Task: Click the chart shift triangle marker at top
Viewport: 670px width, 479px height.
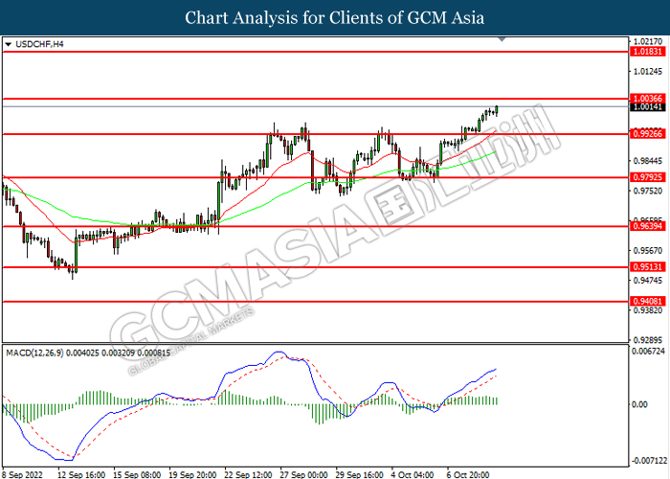Action: click(502, 39)
